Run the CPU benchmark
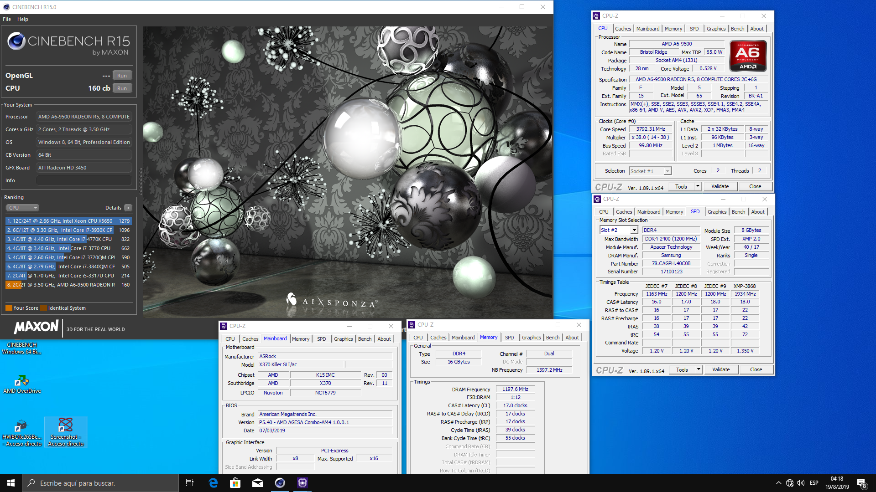 [122, 88]
